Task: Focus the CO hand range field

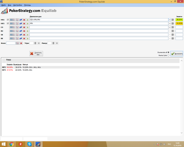Action: coord(99,27)
